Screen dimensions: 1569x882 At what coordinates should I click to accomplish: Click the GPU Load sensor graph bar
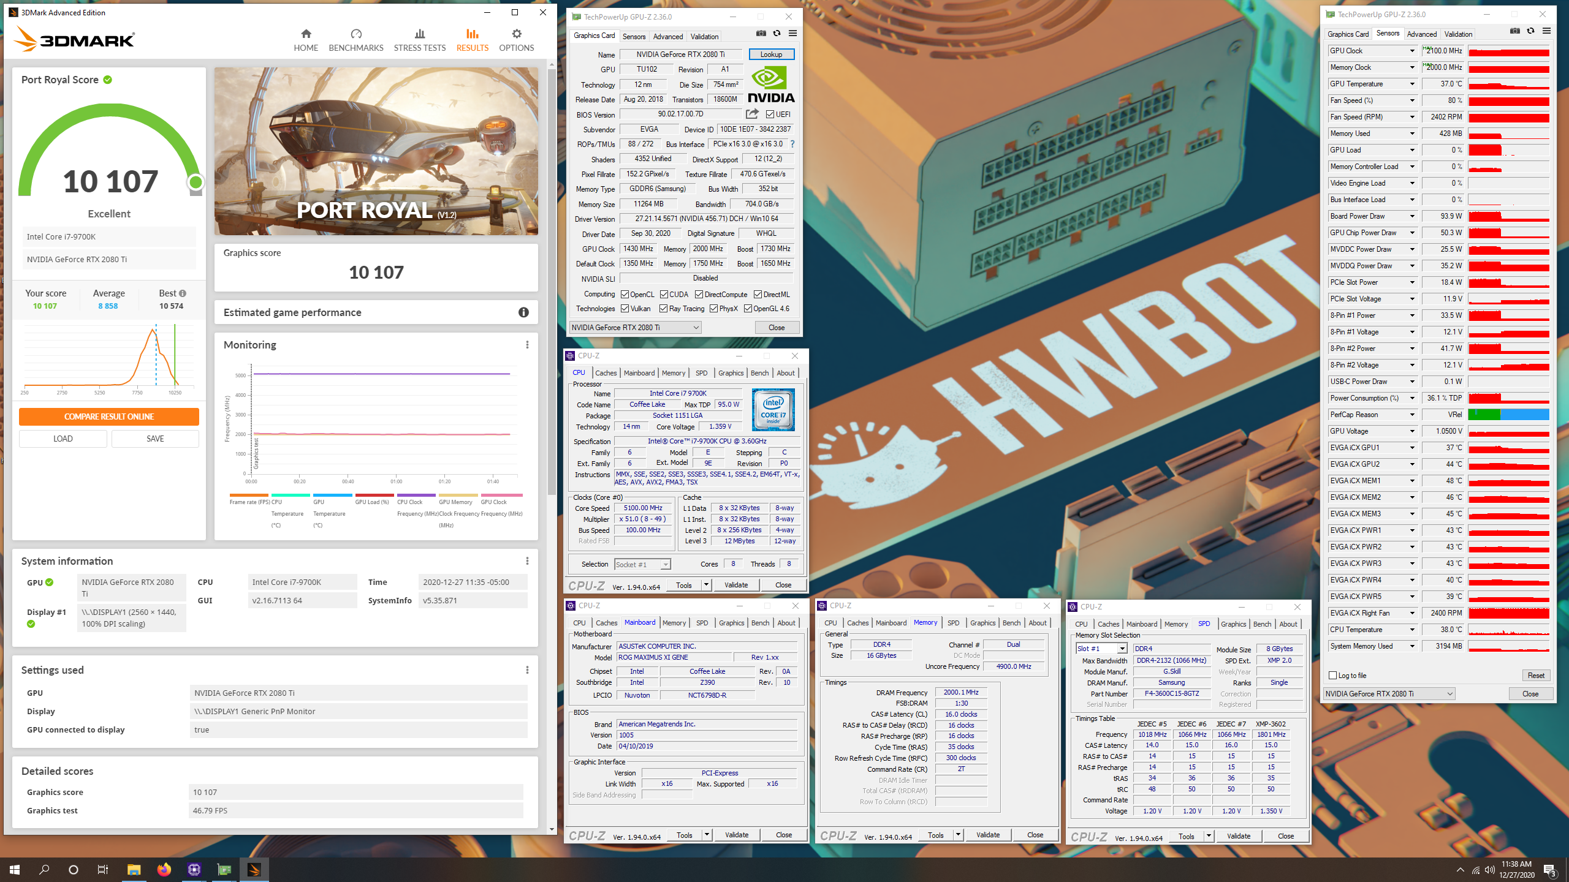[x=1508, y=150]
